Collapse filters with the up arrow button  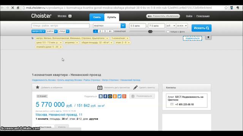pos(208,37)
